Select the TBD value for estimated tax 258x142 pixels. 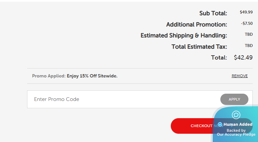(249, 46)
